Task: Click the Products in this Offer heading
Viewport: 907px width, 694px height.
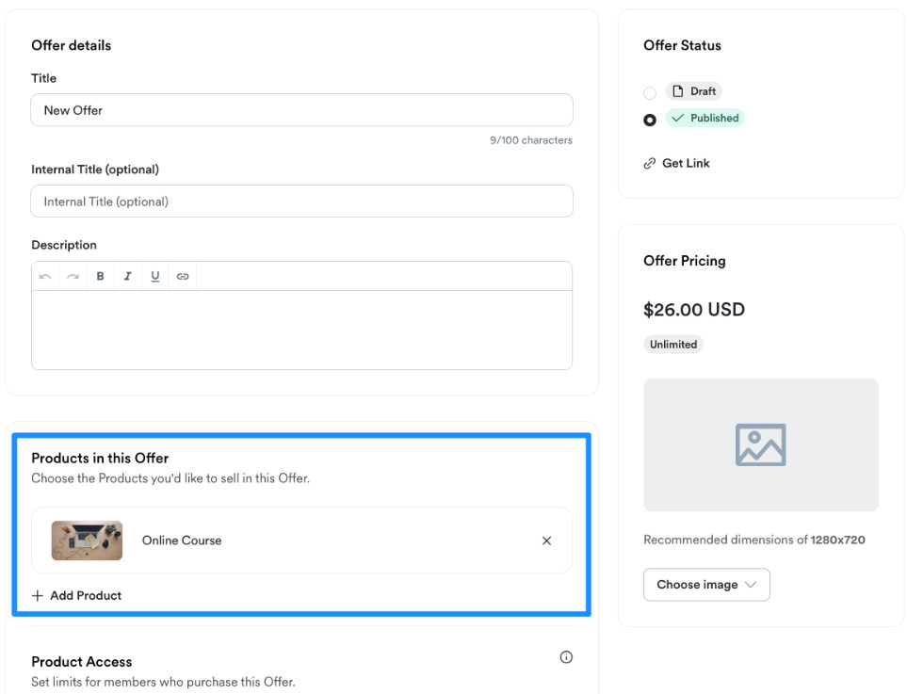Action: [x=100, y=458]
